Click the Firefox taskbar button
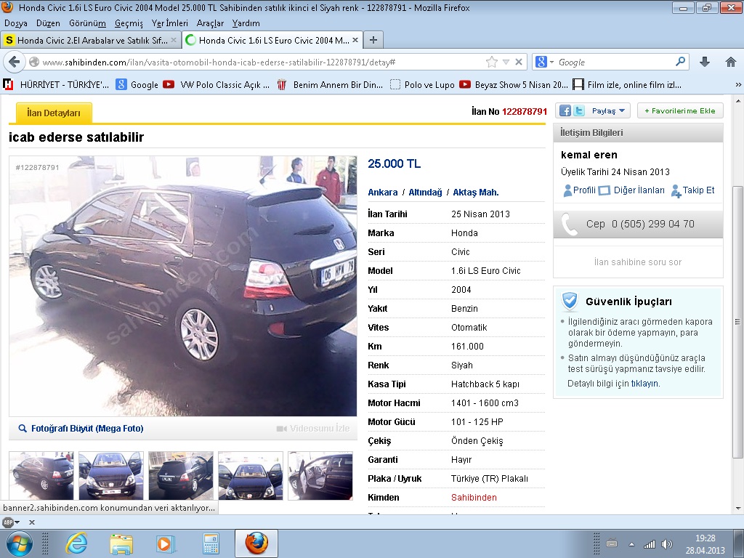 (x=256, y=543)
